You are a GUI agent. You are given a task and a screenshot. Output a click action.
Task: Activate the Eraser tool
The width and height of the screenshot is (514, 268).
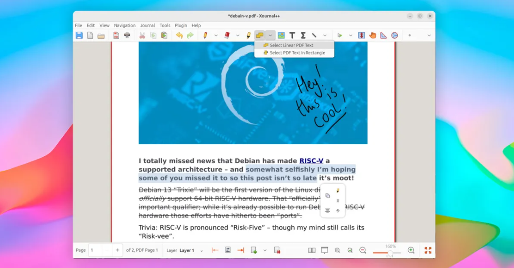point(226,35)
